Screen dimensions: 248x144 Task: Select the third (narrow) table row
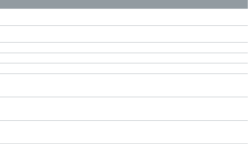(x=124, y=47)
